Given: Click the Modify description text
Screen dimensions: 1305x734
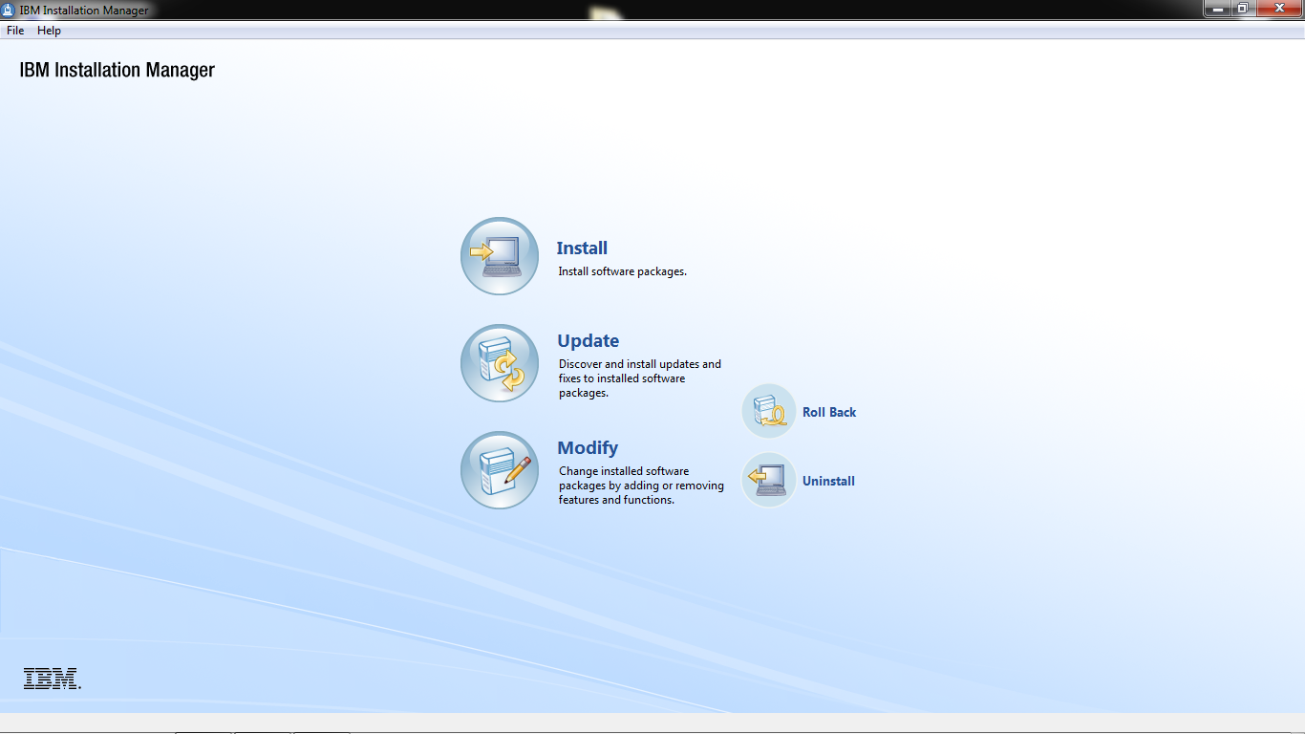Looking at the screenshot, I should click(x=641, y=486).
